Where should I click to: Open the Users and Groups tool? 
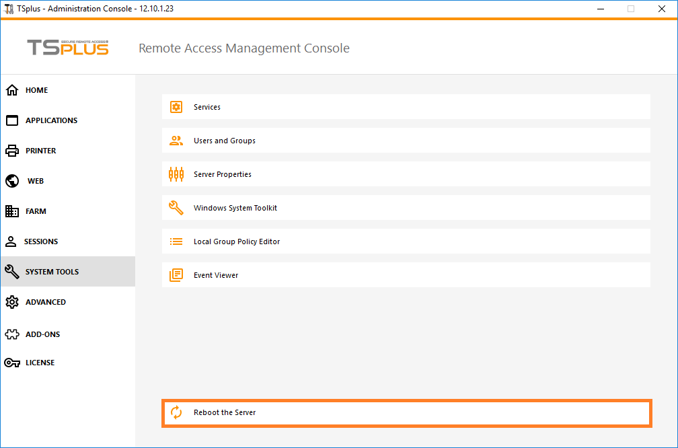(225, 141)
